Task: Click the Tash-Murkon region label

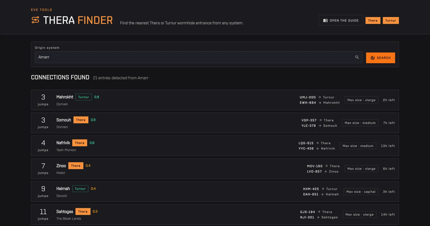Action: pos(66,150)
